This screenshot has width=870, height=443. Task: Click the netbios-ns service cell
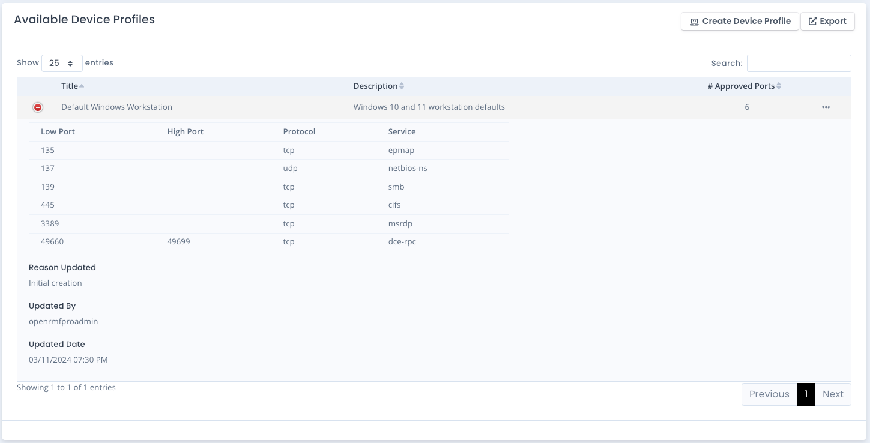408,168
